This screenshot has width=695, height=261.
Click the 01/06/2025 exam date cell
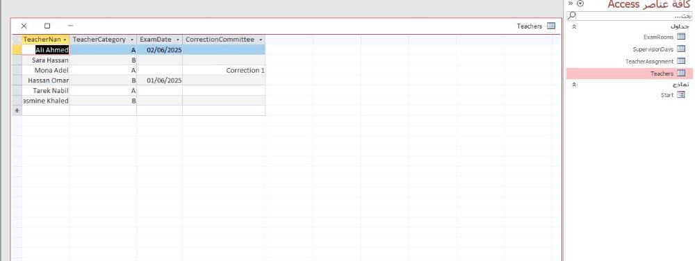tap(160, 80)
